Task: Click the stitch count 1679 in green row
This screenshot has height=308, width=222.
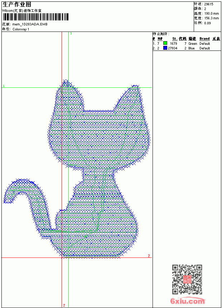Action: point(173,44)
